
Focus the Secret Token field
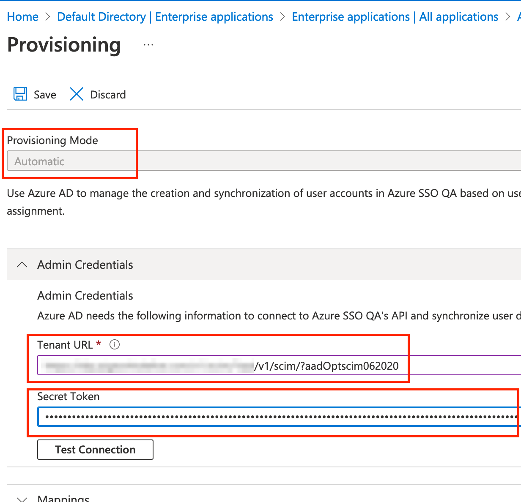279,417
